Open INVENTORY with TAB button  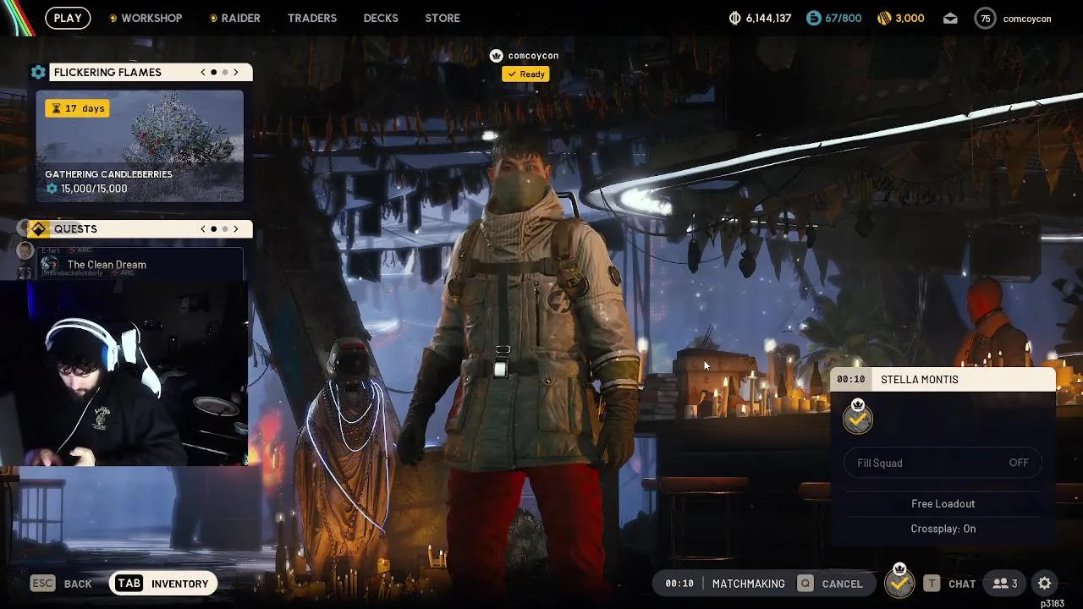pyautogui.click(x=162, y=584)
